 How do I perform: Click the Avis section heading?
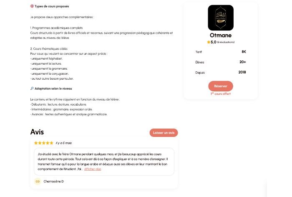(37, 132)
